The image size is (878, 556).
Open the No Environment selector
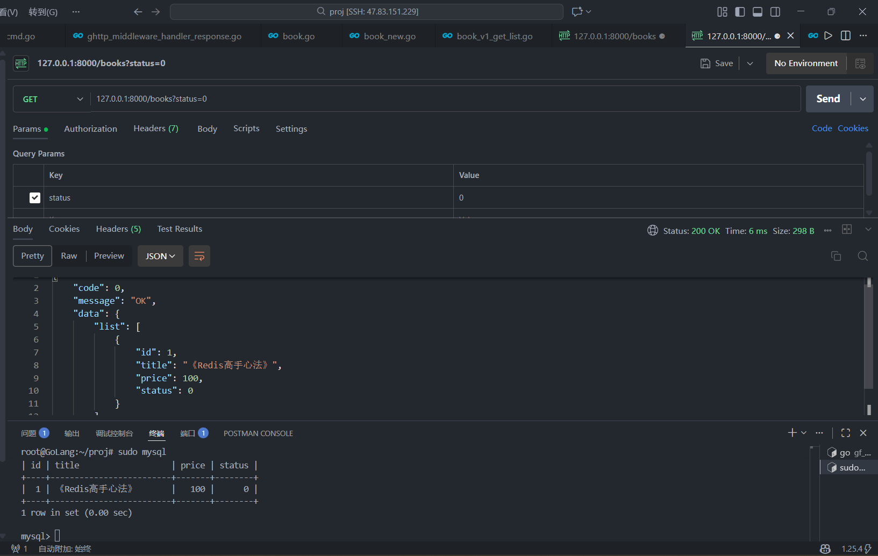pyautogui.click(x=806, y=63)
